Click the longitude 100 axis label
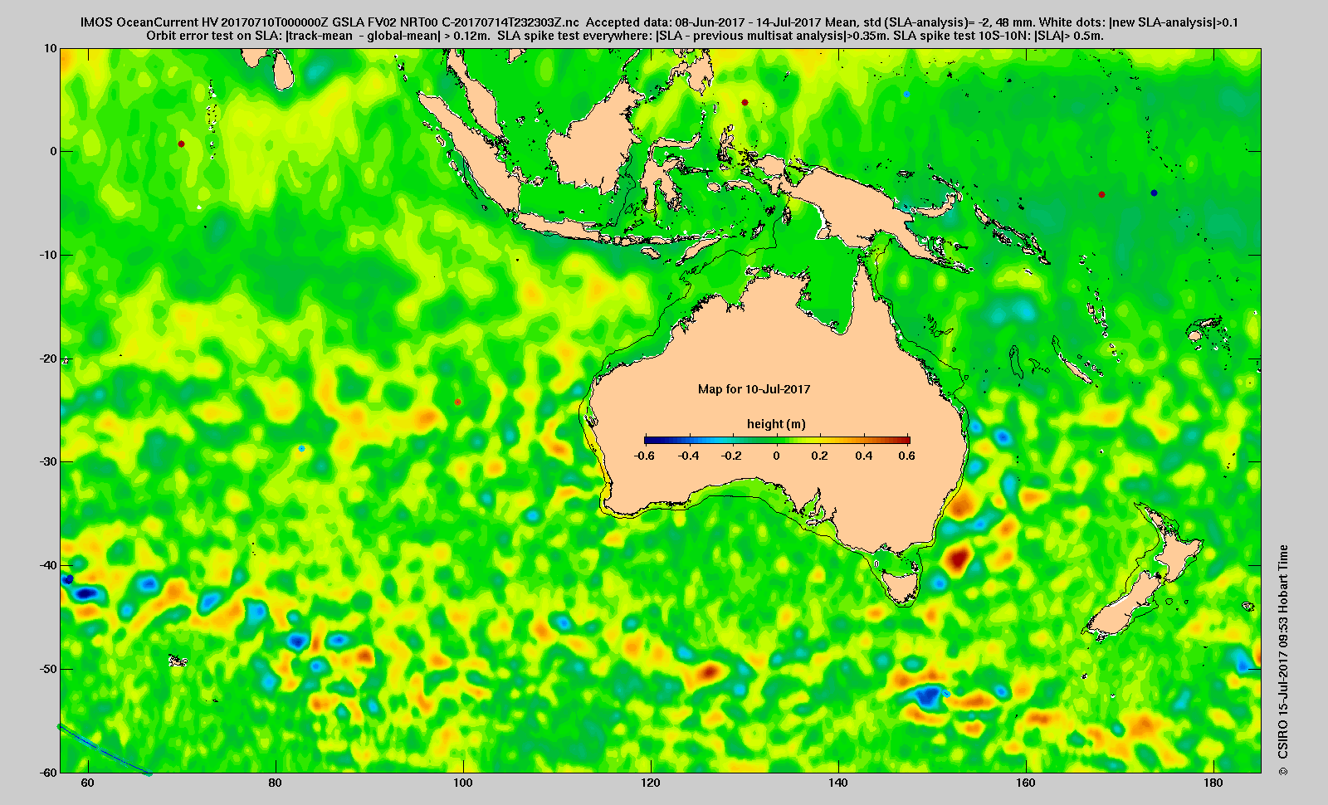 click(463, 783)
